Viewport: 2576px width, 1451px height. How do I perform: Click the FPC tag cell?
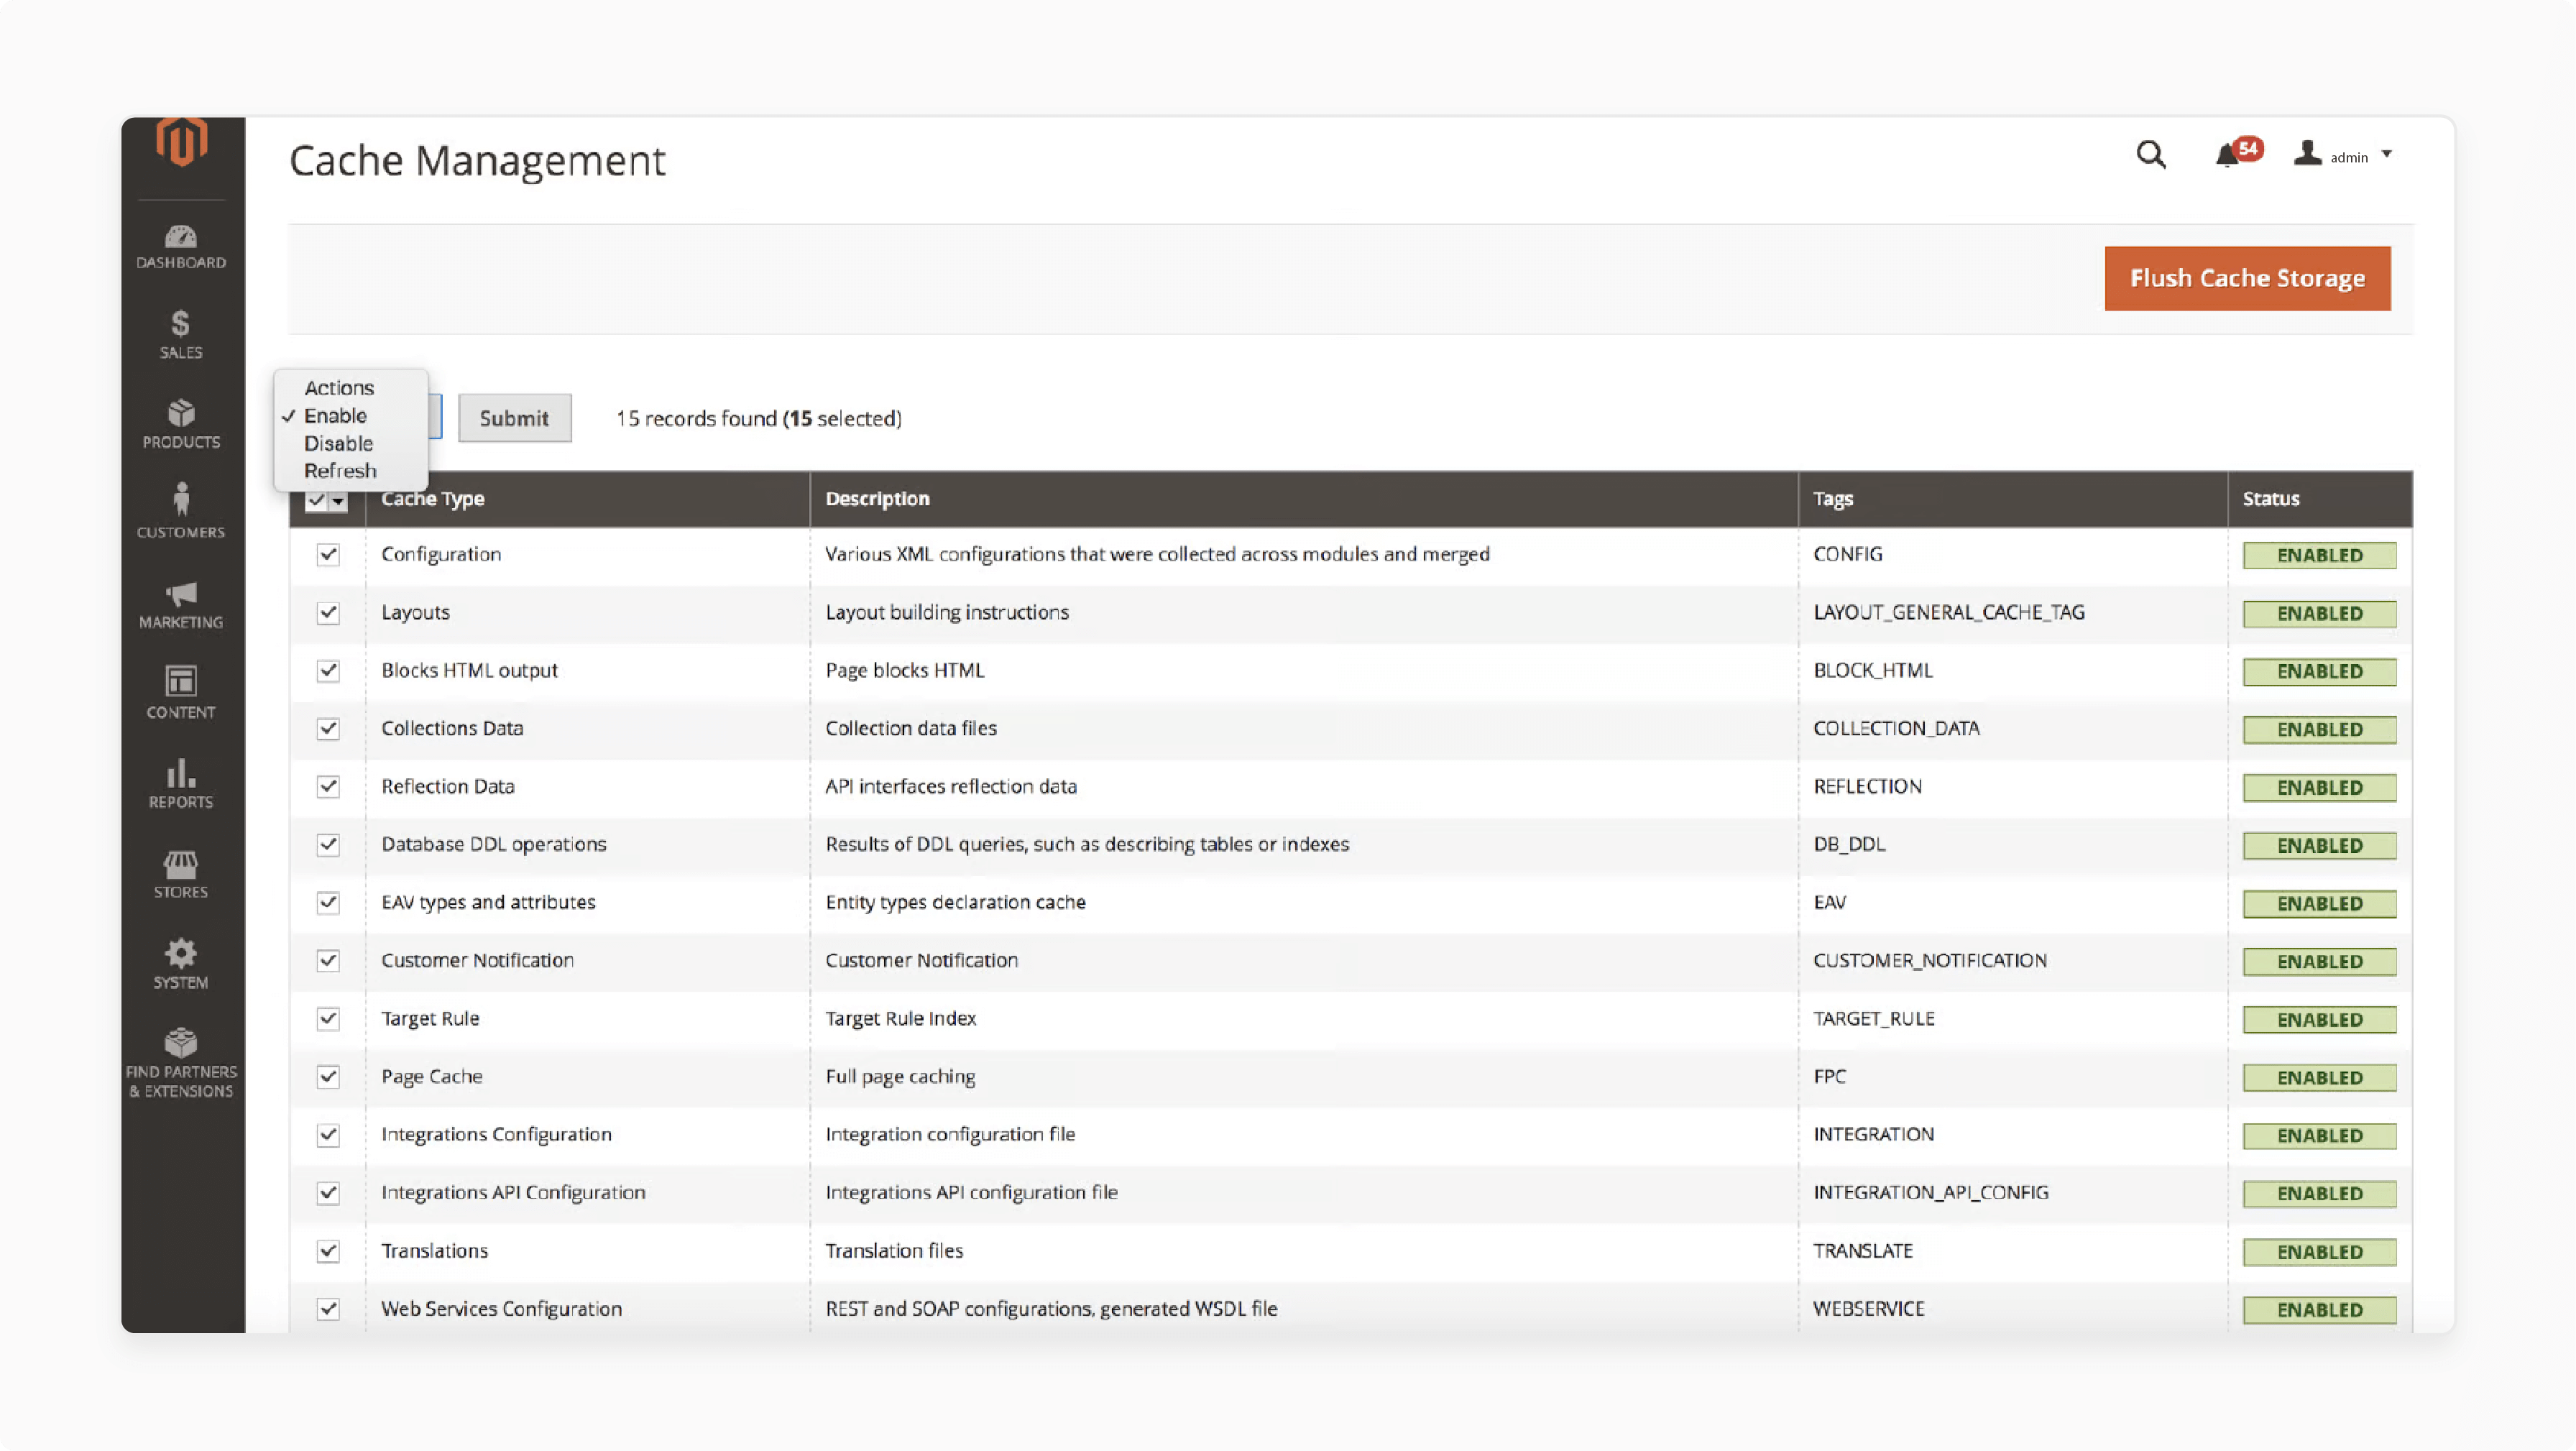point(1829,1076)
